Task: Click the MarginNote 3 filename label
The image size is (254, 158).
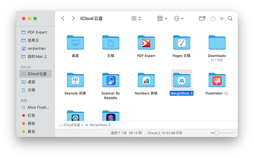Action: [x=181, y=93]
